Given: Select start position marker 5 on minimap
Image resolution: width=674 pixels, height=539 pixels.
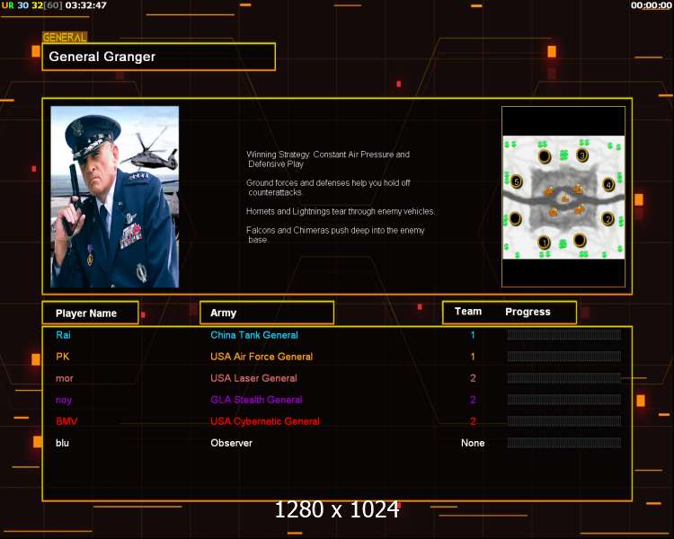Looking at the screenshot, I should click(516, 181).
